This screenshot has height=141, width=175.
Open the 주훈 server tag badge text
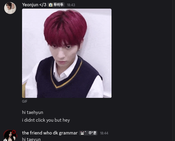(92, 133)
